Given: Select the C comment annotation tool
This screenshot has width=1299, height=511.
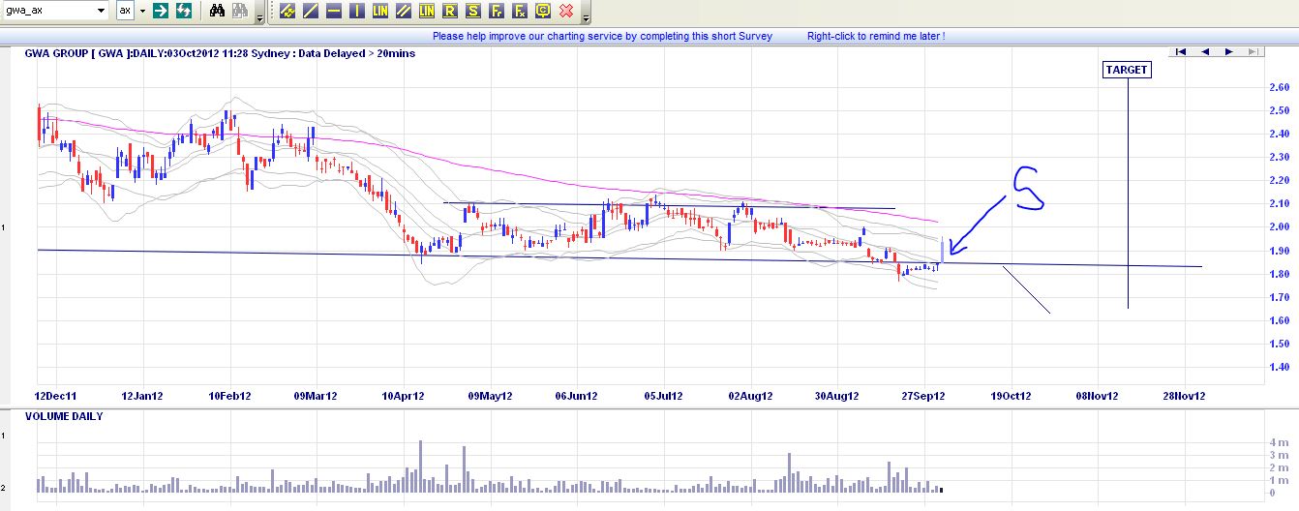Looking at the screenshot, I should [x=543, y=12].
